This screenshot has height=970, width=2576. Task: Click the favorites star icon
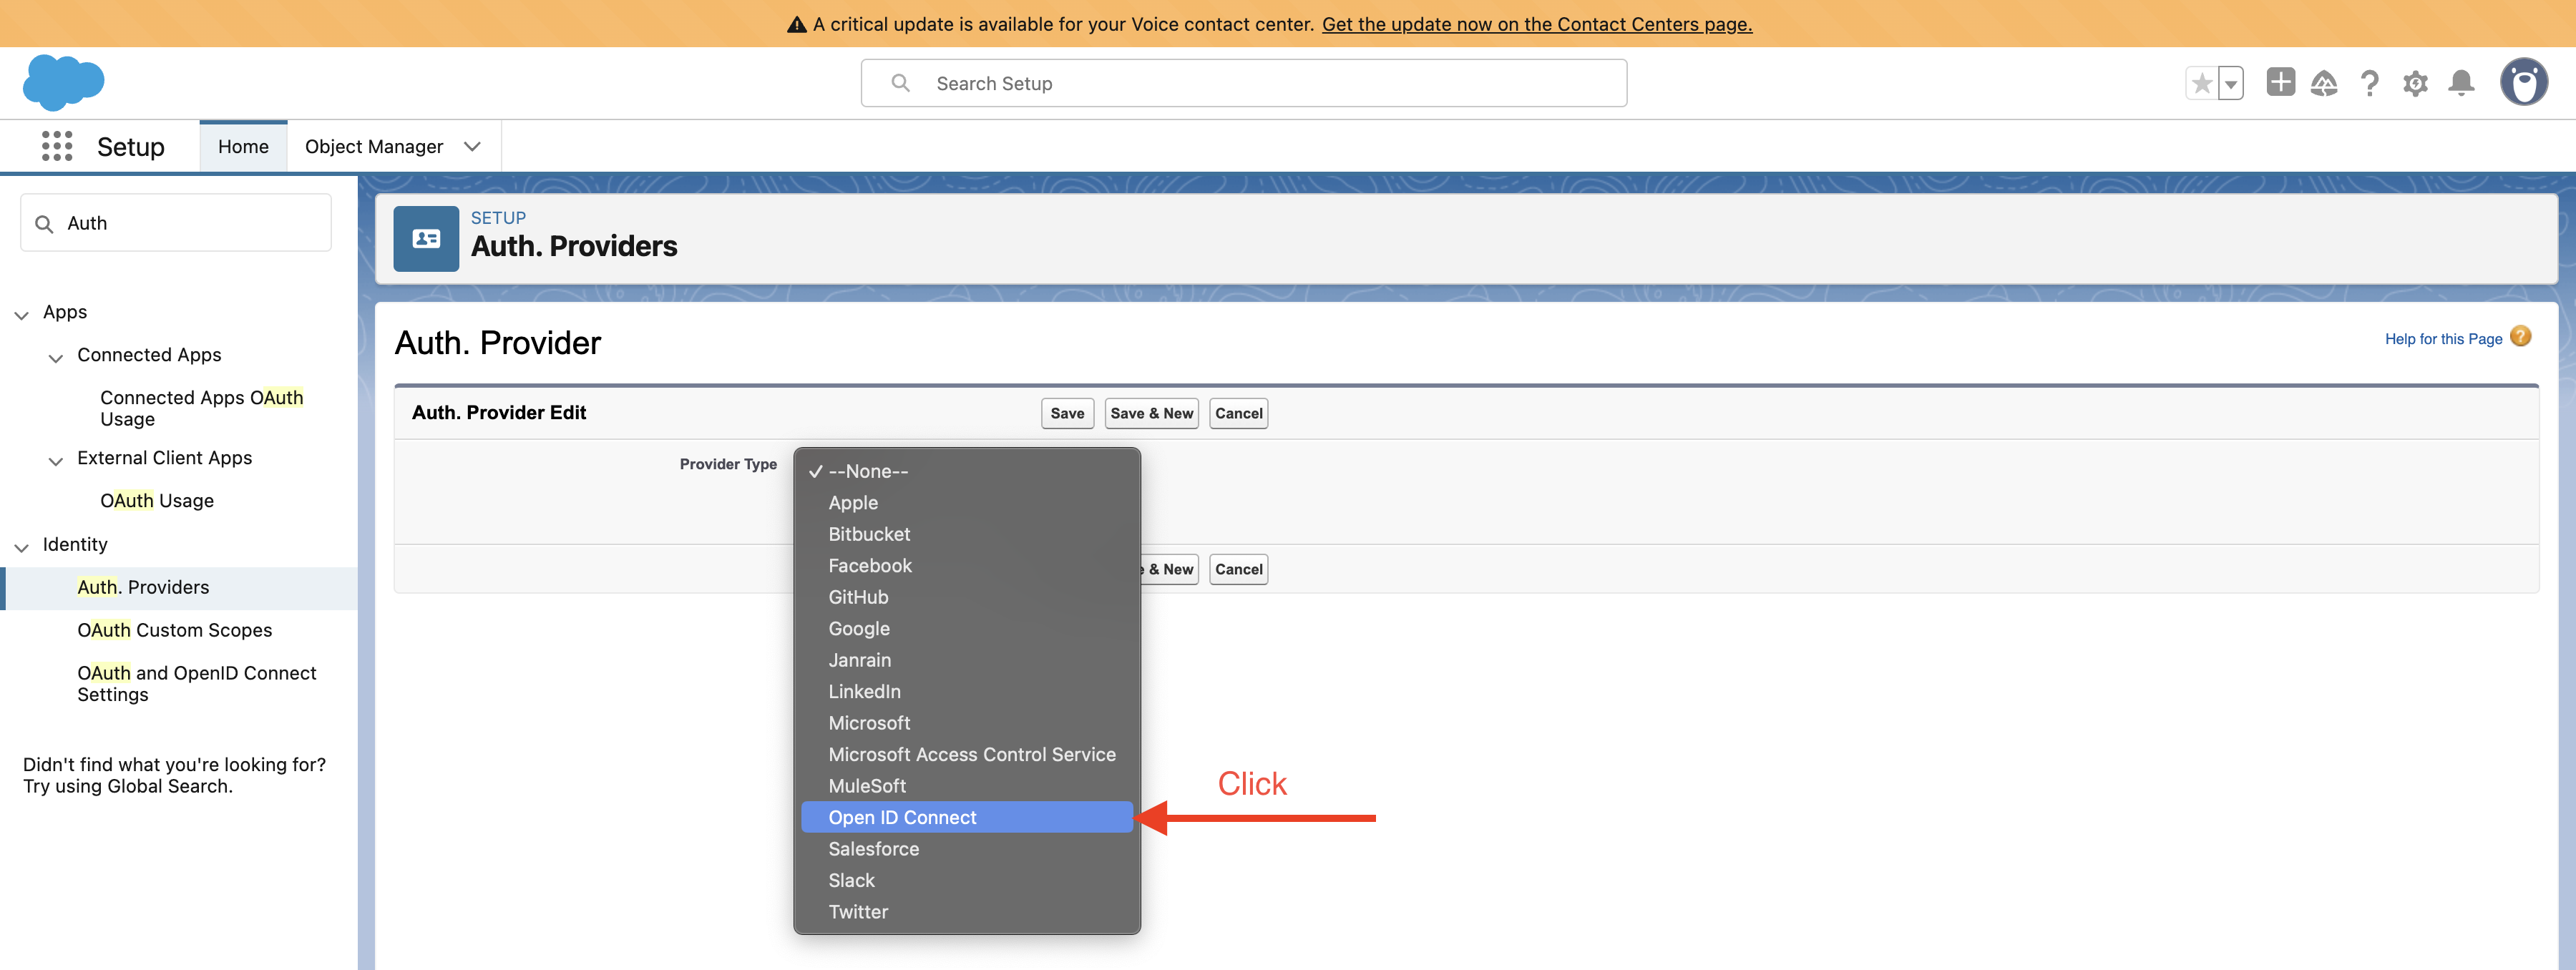tap(2201, 84)
